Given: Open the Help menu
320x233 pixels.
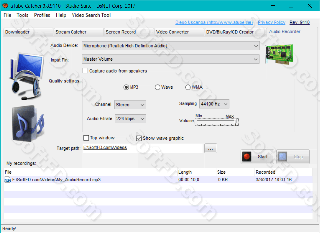Looking at the screenshot, I should pyautogui.click(x=61, y=15).
